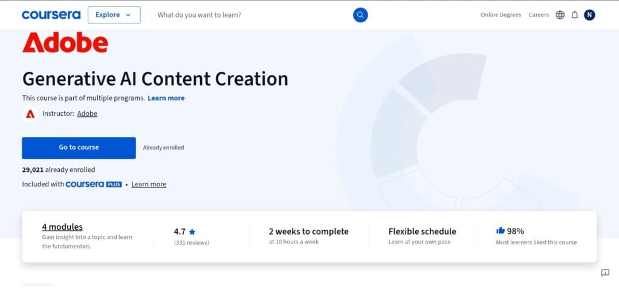This screenshot has height=290, width=619.
Task: Click the blue search magnifier button
Action: coord(360,15)
